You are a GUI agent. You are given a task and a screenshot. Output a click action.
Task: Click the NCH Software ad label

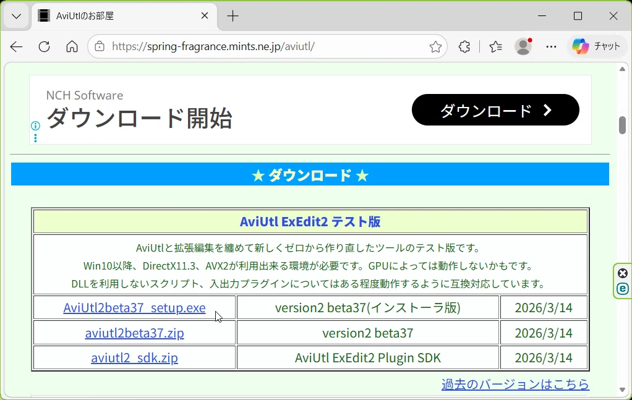pyautogui.click(x=85, y=95)
